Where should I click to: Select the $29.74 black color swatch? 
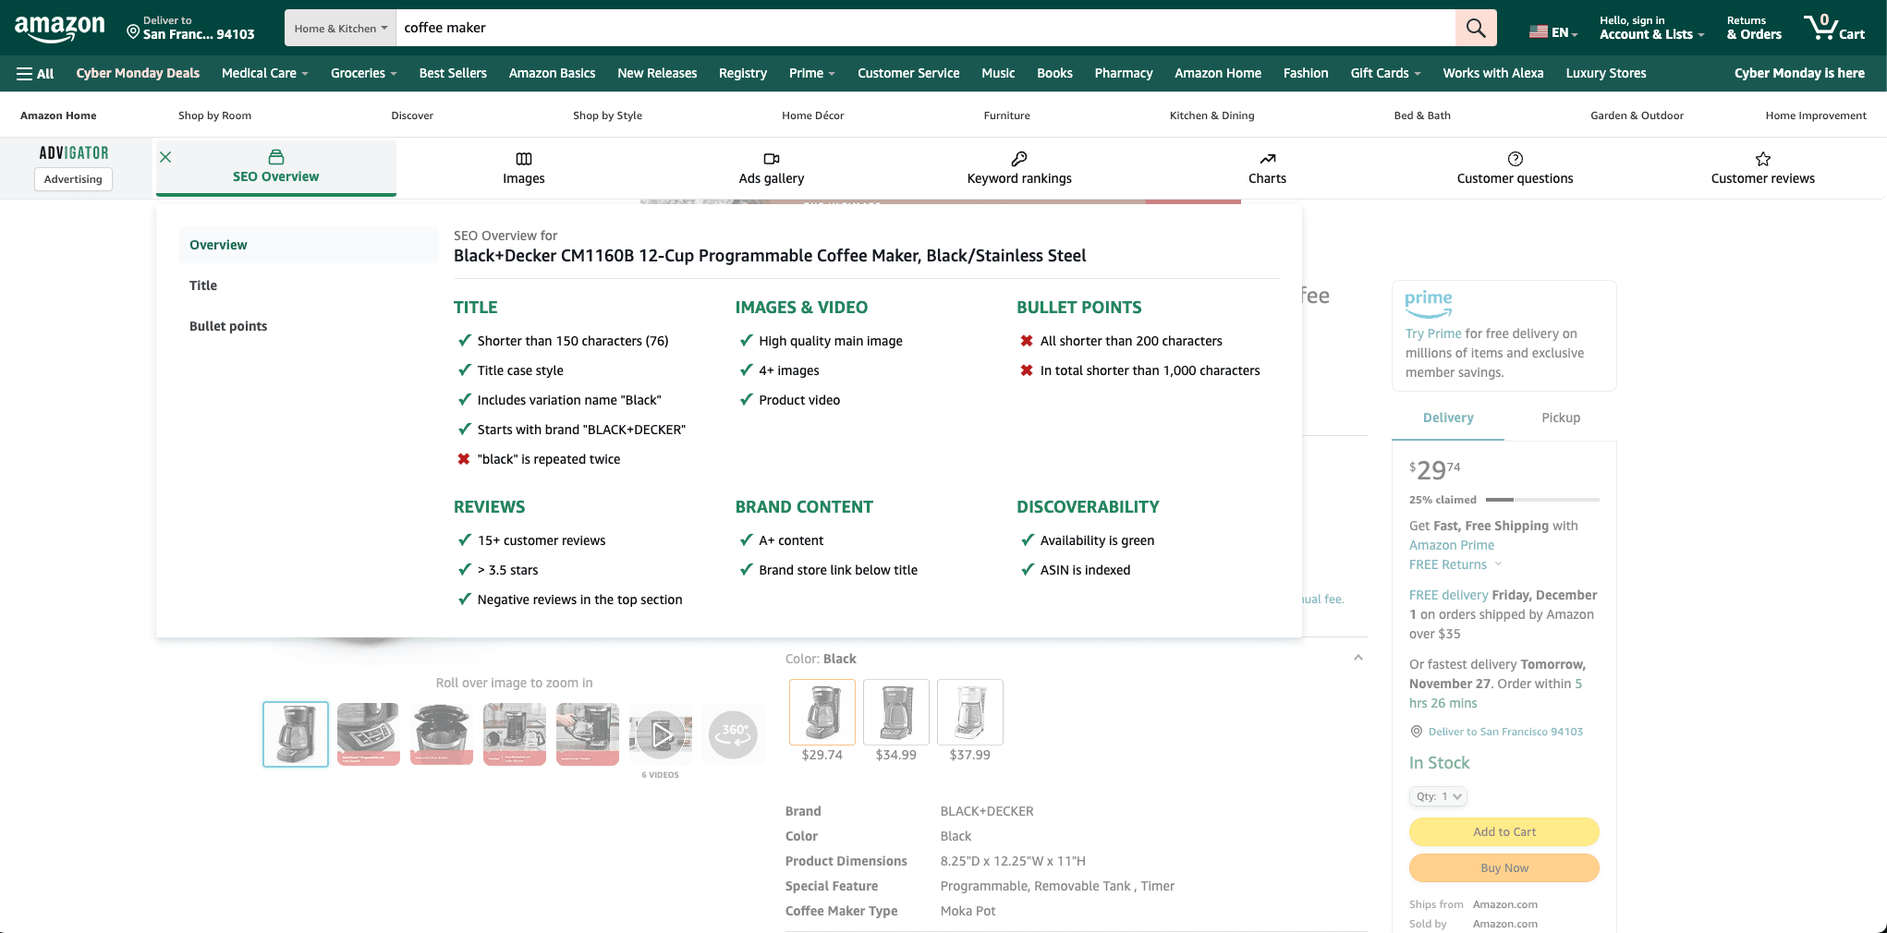click(x=822, y=712)
